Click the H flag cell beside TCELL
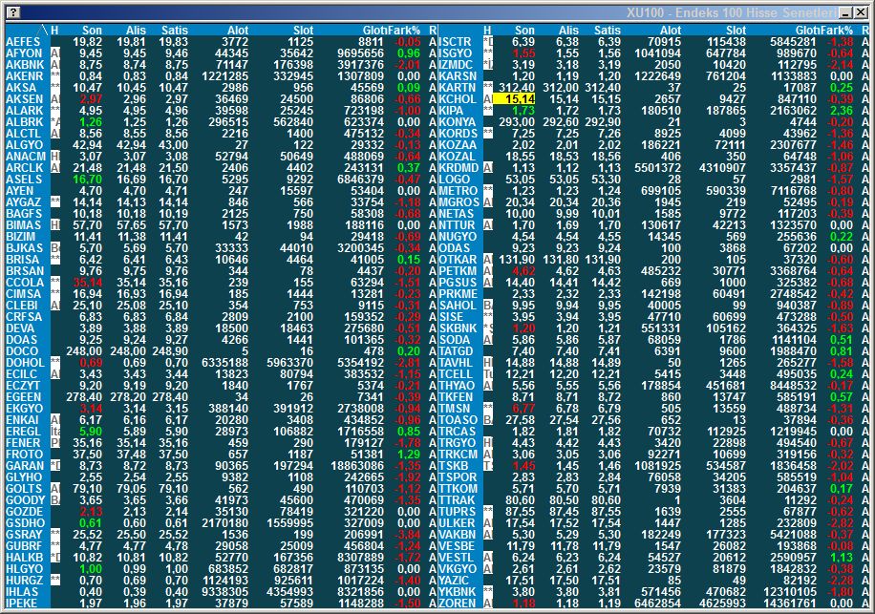The image size is (875, 614). point(488,374)
